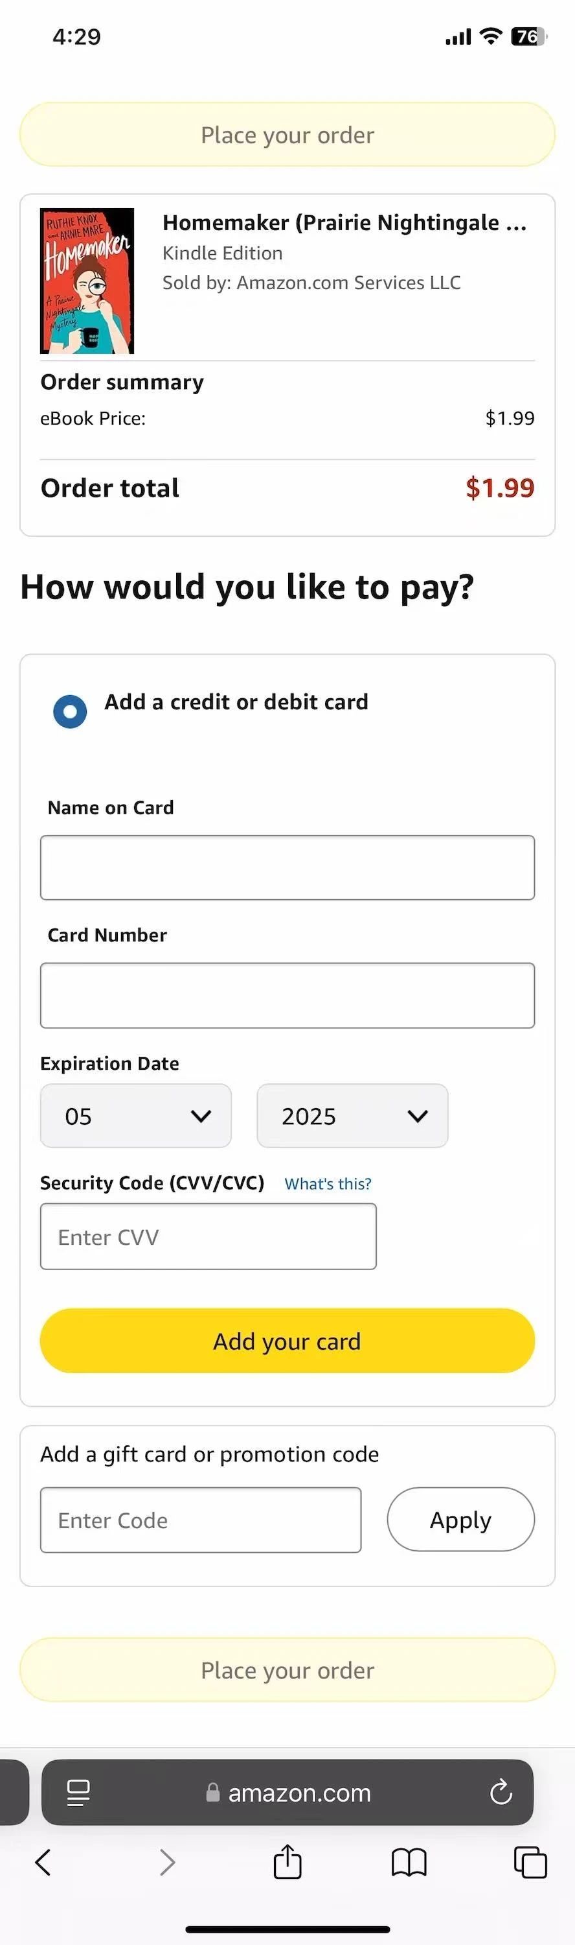Open expiration month dropdown showing 05
The width and height of the screenshot is (575, 1945).
[136, 1116]
